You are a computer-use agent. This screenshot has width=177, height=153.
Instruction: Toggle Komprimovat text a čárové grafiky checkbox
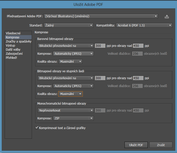(x=37, y=128)
